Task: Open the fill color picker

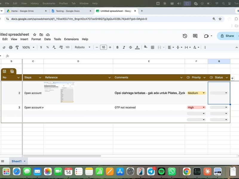Action: (145, 47)
